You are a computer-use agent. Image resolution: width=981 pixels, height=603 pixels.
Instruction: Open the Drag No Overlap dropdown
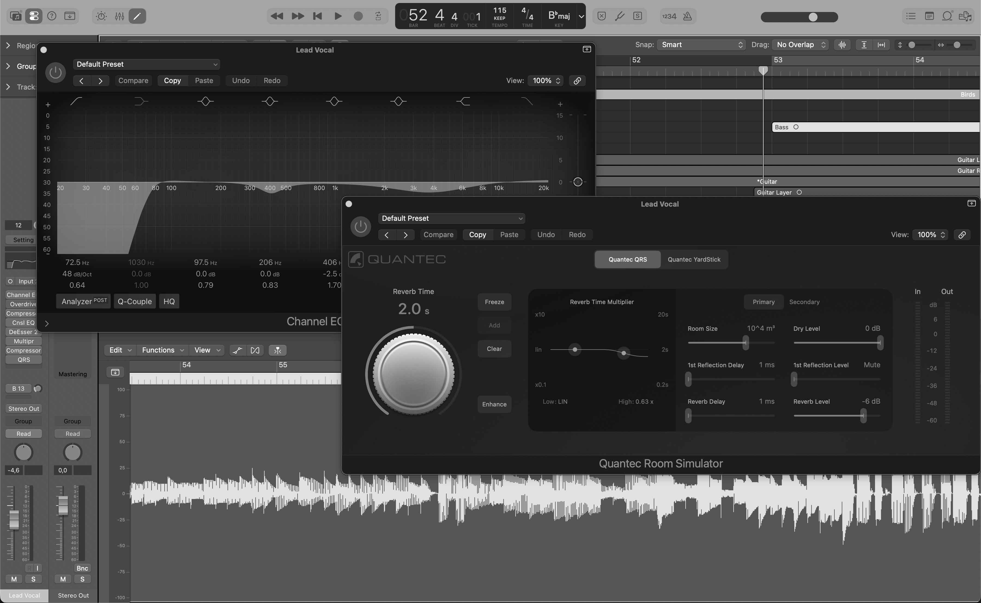pyautogui.click(x=800, y=45)
